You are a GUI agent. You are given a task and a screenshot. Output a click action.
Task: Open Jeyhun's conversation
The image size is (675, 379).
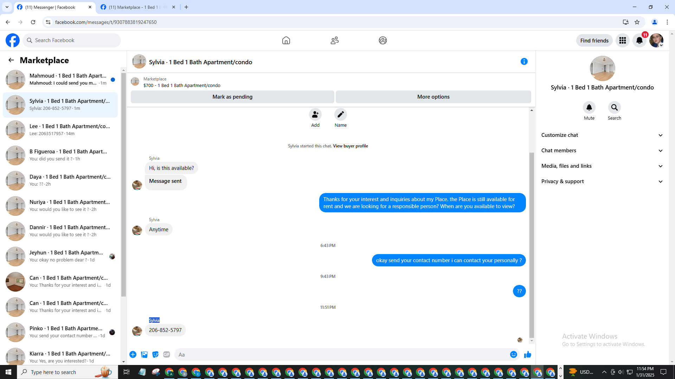[x=60, y=257]
